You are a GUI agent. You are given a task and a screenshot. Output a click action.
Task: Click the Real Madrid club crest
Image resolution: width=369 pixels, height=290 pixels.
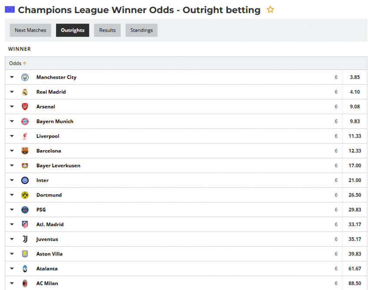tap(25, 92)
